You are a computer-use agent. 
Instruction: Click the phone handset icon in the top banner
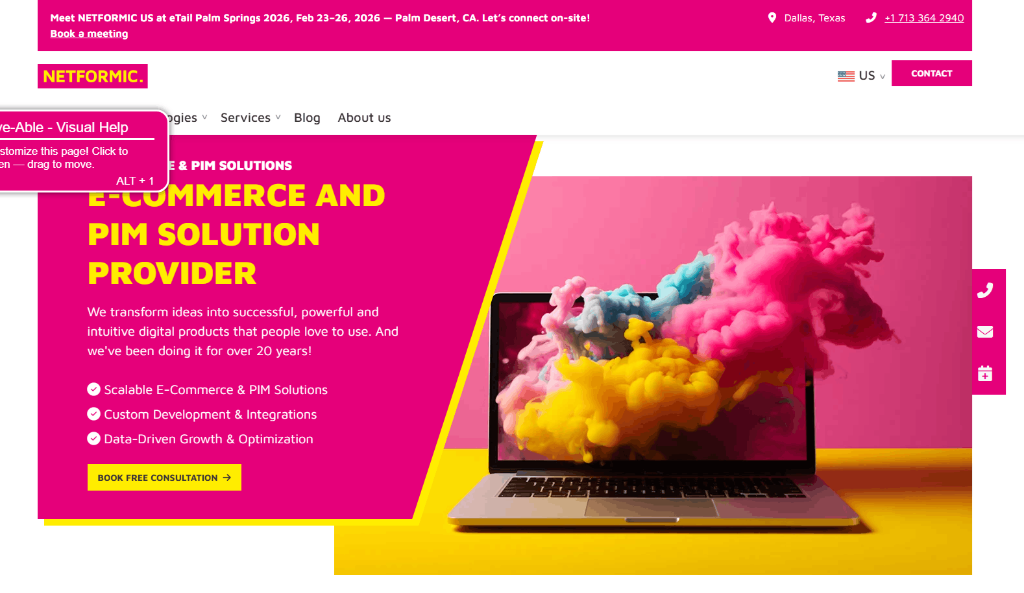[871, 17]
